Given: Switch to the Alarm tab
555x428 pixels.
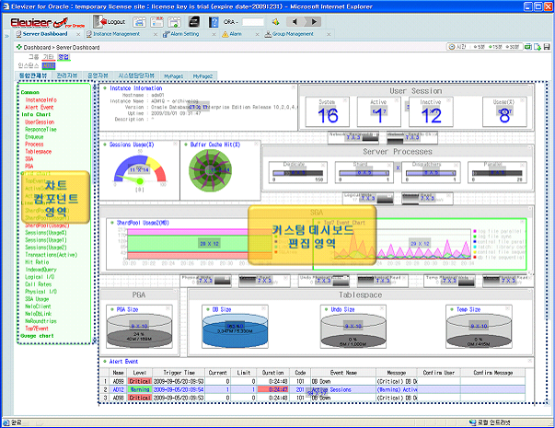Looking at the screenshot, I should (x=236, y=34).
